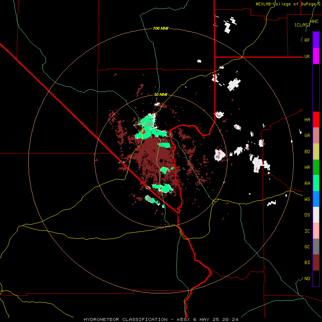The width and height of the screenshot is (322, 322).
Task: Click the black ND legend color swatch
Action: 316,278
